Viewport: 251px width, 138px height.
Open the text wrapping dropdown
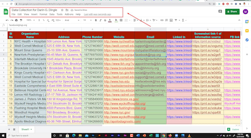point(148,20)
